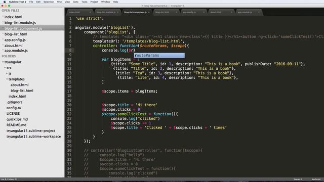Screen dimensions: 324x182
Task: Switch to the app.config.js tab
Action: [x=189, y=12]
